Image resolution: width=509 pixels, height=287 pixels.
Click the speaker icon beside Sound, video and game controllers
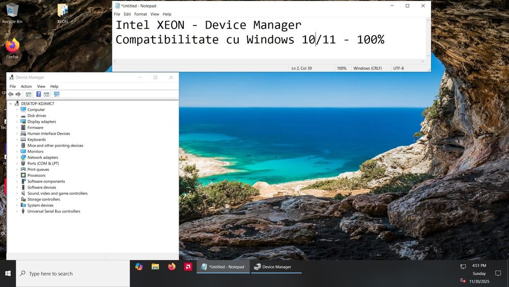[23, 193]
